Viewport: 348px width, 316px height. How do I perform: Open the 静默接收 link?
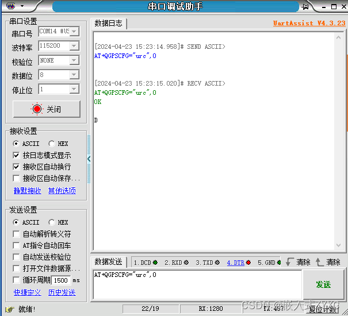(27, 191)
